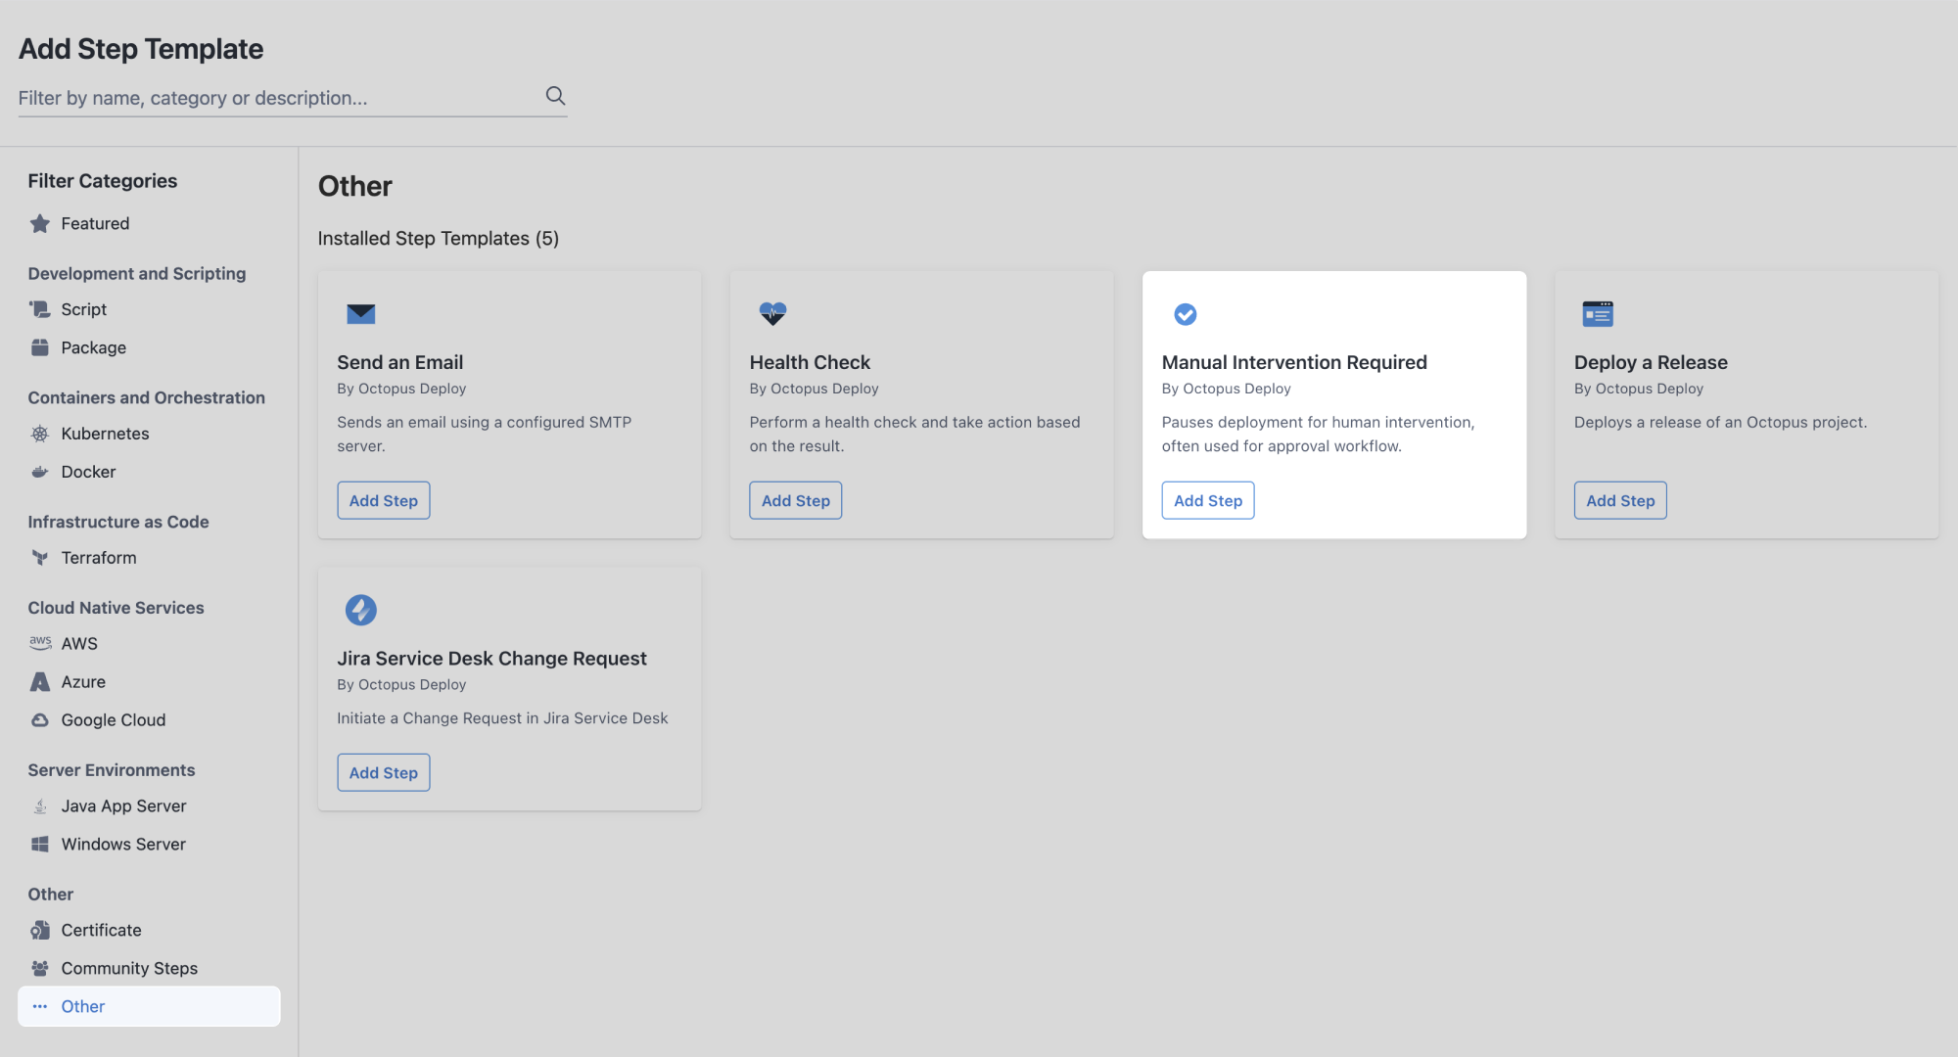The image size is (1958, 1057).
Task: Select the Windows Server category
Action: (149, 845)
